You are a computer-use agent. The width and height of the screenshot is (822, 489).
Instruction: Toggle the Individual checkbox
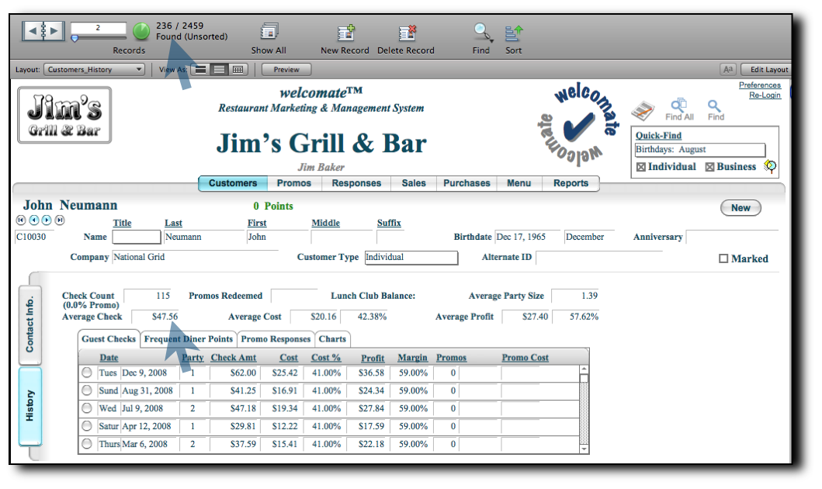641,167
